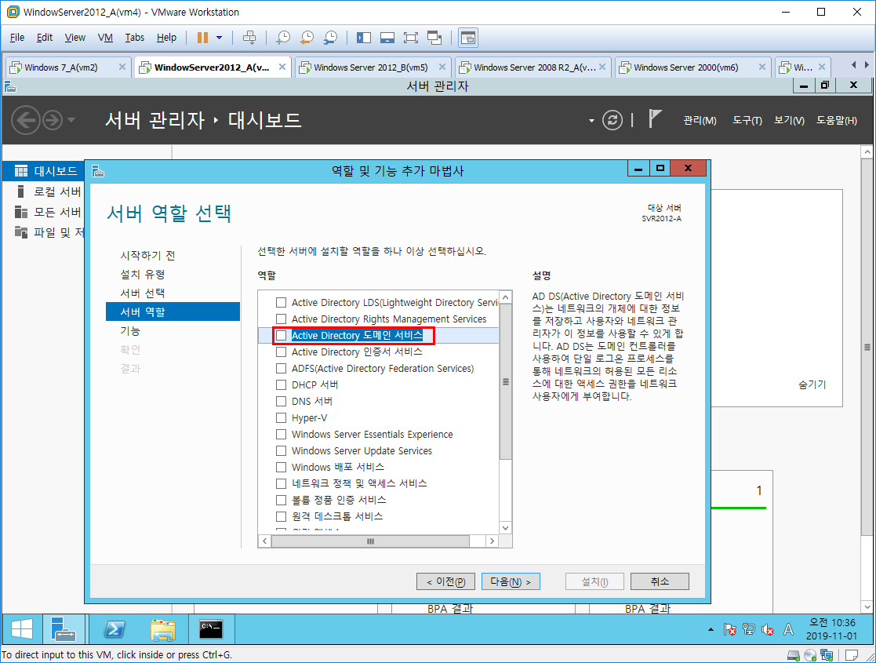
Task: Click 숨기기 in the Server Manager dashboard
Action: point(812,384)
